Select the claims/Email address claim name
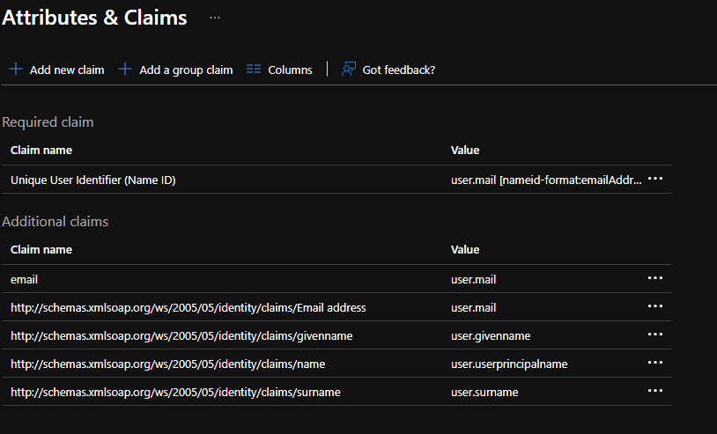The height and width of the screenshot is (434, 717). [x=188, y=308]
